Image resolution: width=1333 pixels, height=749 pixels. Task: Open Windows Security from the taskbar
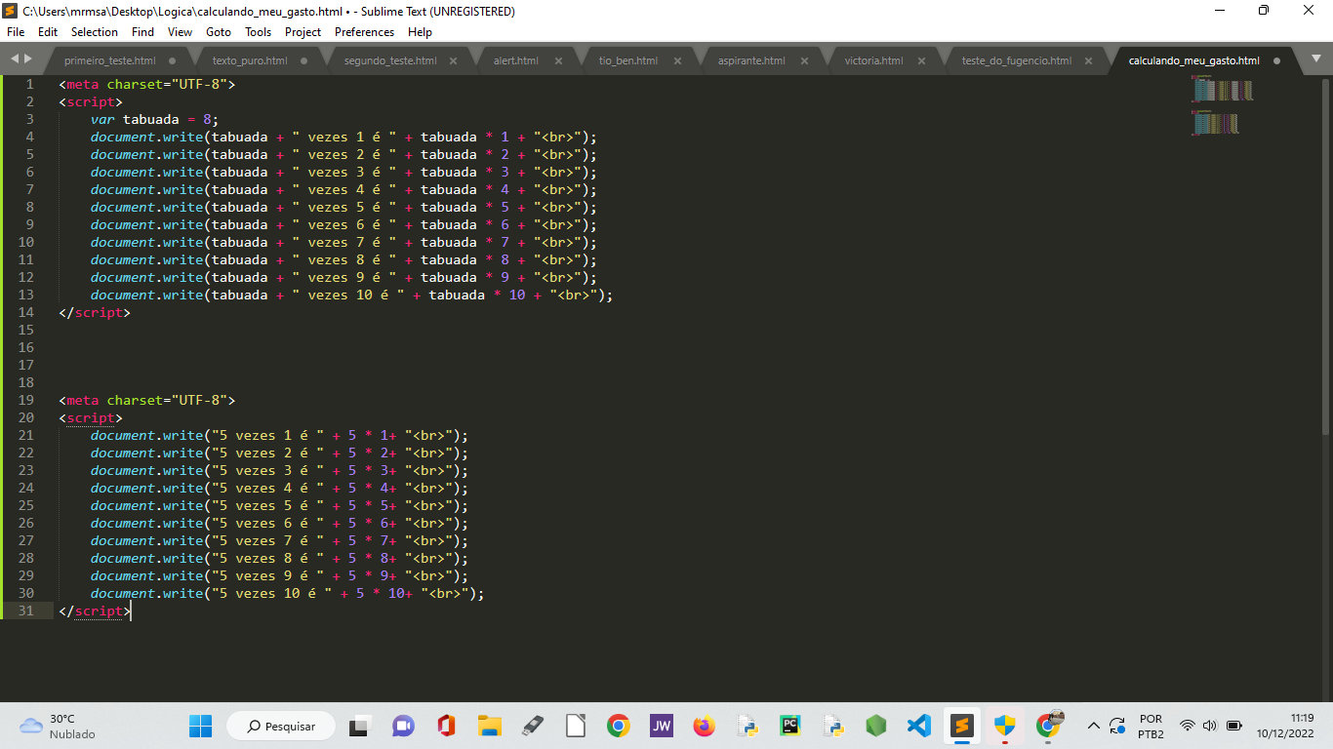[x=1005, y=726]
